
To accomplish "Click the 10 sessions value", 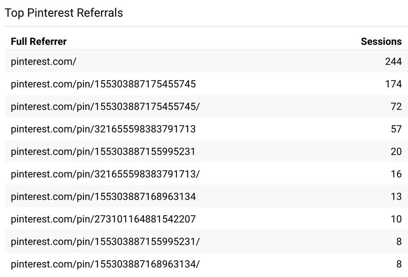I will pos(396,219).
